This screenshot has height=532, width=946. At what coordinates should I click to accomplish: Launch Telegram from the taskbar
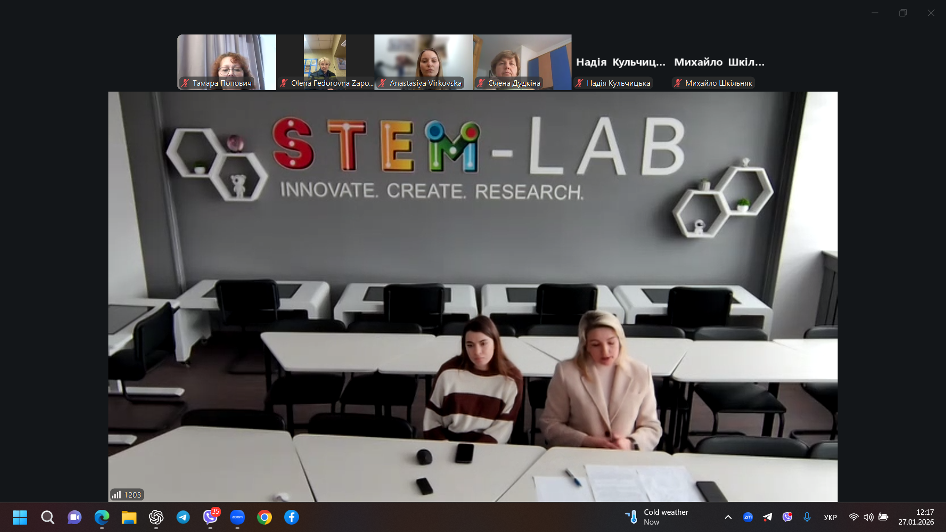point(183,517)
